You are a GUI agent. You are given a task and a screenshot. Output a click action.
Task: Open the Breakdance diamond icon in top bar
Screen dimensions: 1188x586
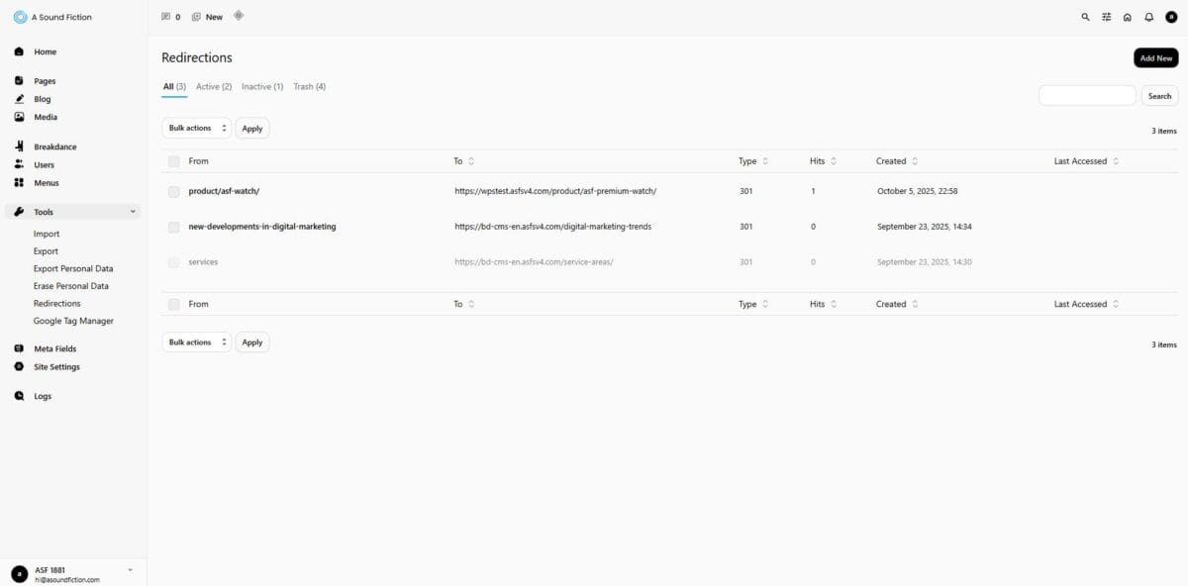tap(239, 16)
